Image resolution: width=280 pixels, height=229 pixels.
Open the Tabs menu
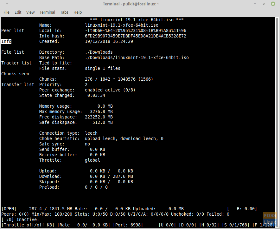(64, 12)
